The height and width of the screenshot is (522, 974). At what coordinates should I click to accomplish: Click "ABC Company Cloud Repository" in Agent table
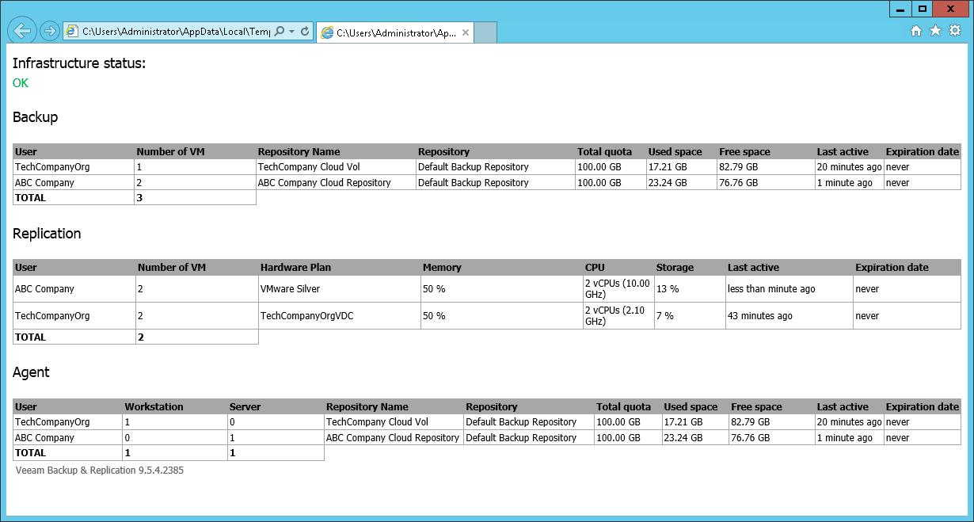point(393,437)
